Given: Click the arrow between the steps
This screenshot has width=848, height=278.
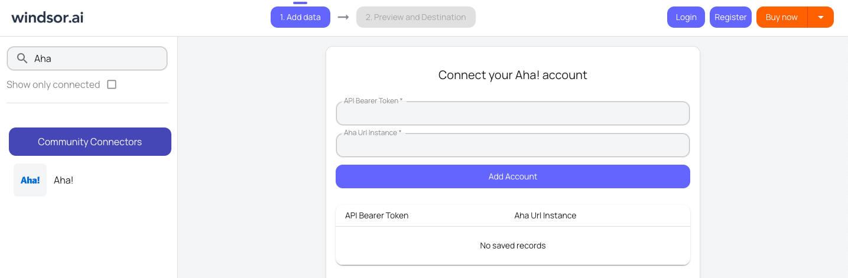Looking at the screenshot, I should (343, 17).
